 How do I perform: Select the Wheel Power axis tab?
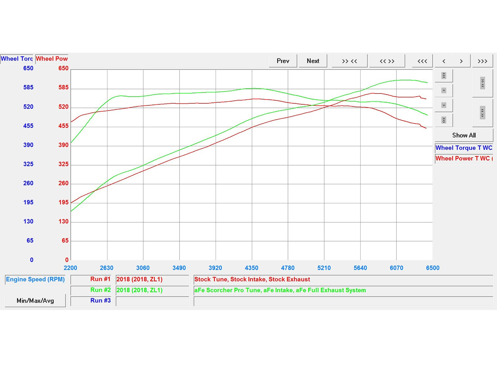tap(52, 59)
